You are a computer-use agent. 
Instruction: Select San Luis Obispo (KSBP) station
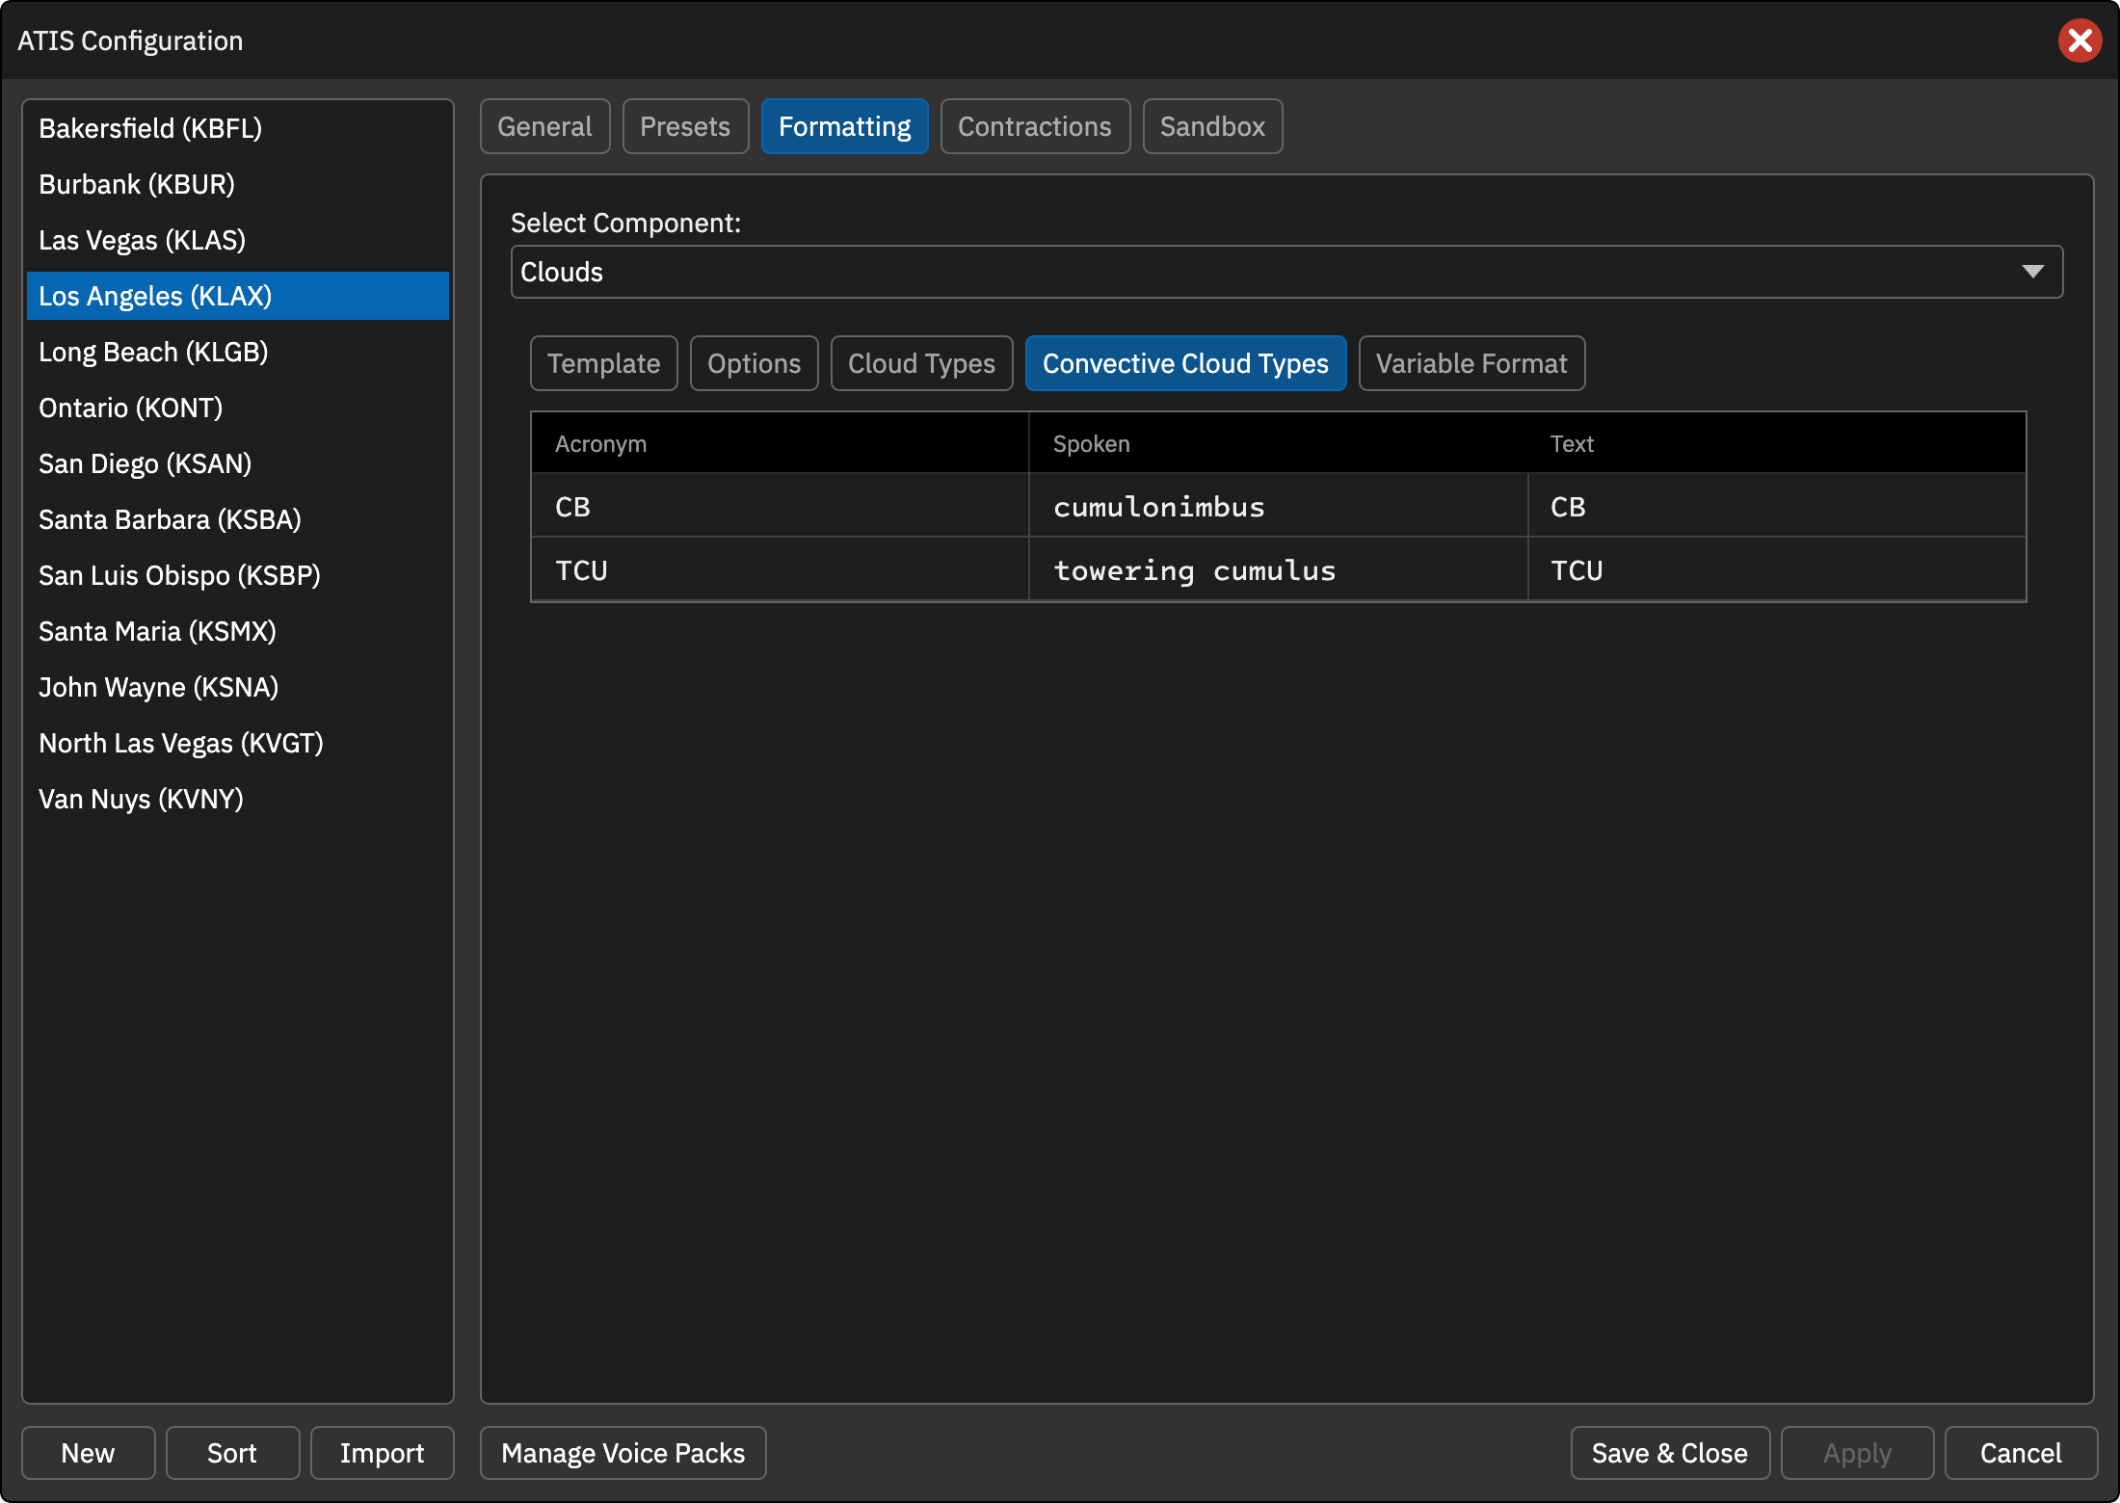click(237, 575)
